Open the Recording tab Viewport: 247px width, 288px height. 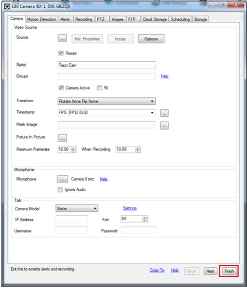84,19
